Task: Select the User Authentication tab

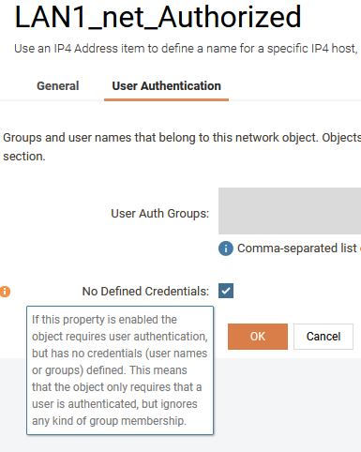Action: [x=167, y=86]
